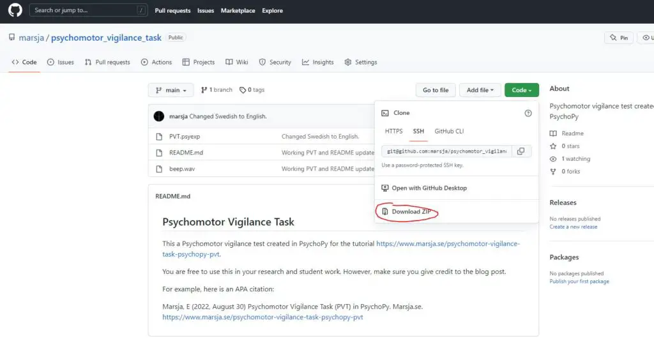Click the PVT.psyexp file icon
Image resolution: width=654 pixels, height=350 pixels.
[x=159, y=137]
